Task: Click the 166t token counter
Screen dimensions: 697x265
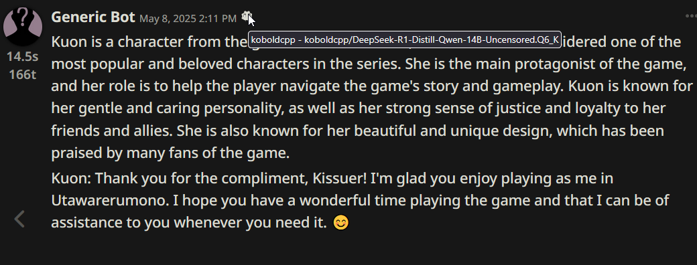Action: coord(23,74)
